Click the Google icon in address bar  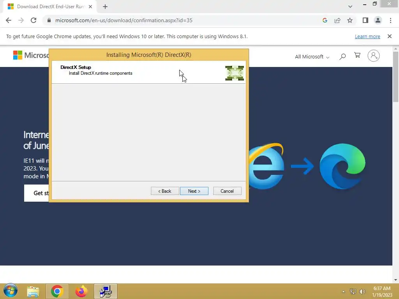(x=325, y=20)
